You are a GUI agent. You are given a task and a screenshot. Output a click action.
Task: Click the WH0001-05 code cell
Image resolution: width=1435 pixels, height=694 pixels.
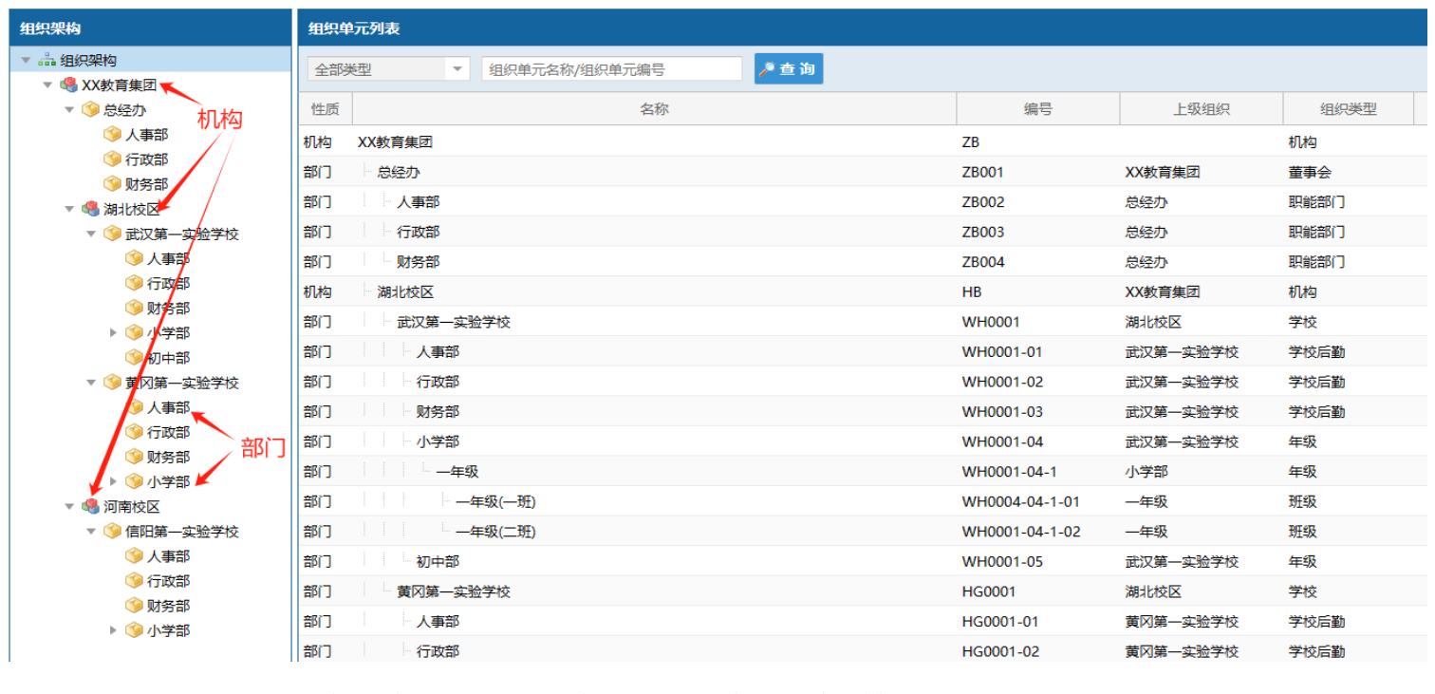[1038, 561]
